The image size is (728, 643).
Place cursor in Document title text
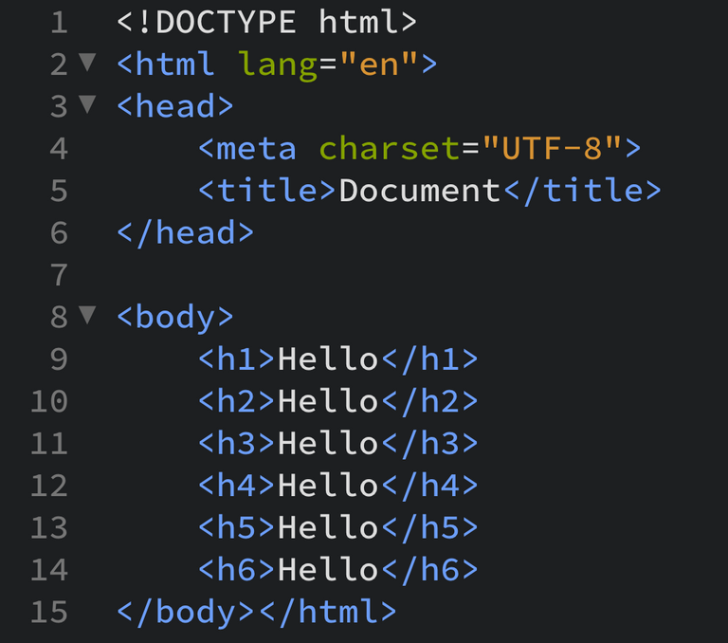[x=419, y=191]
